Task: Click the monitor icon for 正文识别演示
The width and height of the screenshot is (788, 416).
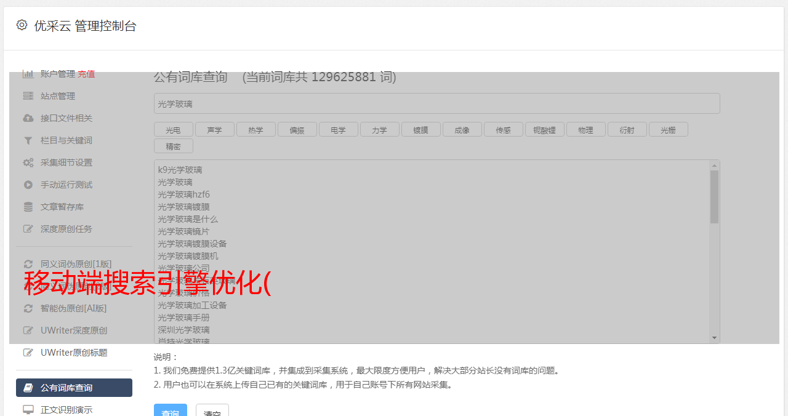Action: point(28,410)
